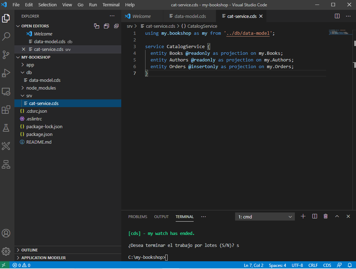Viewport: 356px width, 269px height.
Task: Expand the node_modules folder
Action: 41,88
